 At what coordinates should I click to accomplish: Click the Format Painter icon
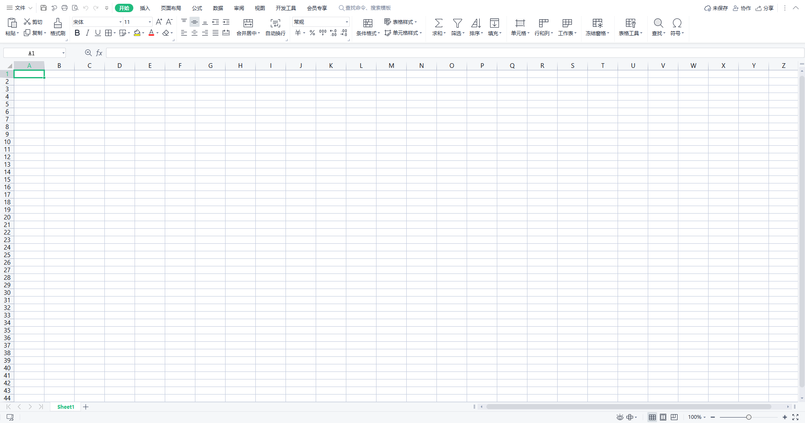[x=58, y=23]
